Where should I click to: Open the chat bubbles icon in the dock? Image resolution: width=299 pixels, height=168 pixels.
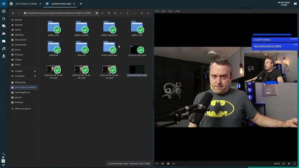coord(4,26)
